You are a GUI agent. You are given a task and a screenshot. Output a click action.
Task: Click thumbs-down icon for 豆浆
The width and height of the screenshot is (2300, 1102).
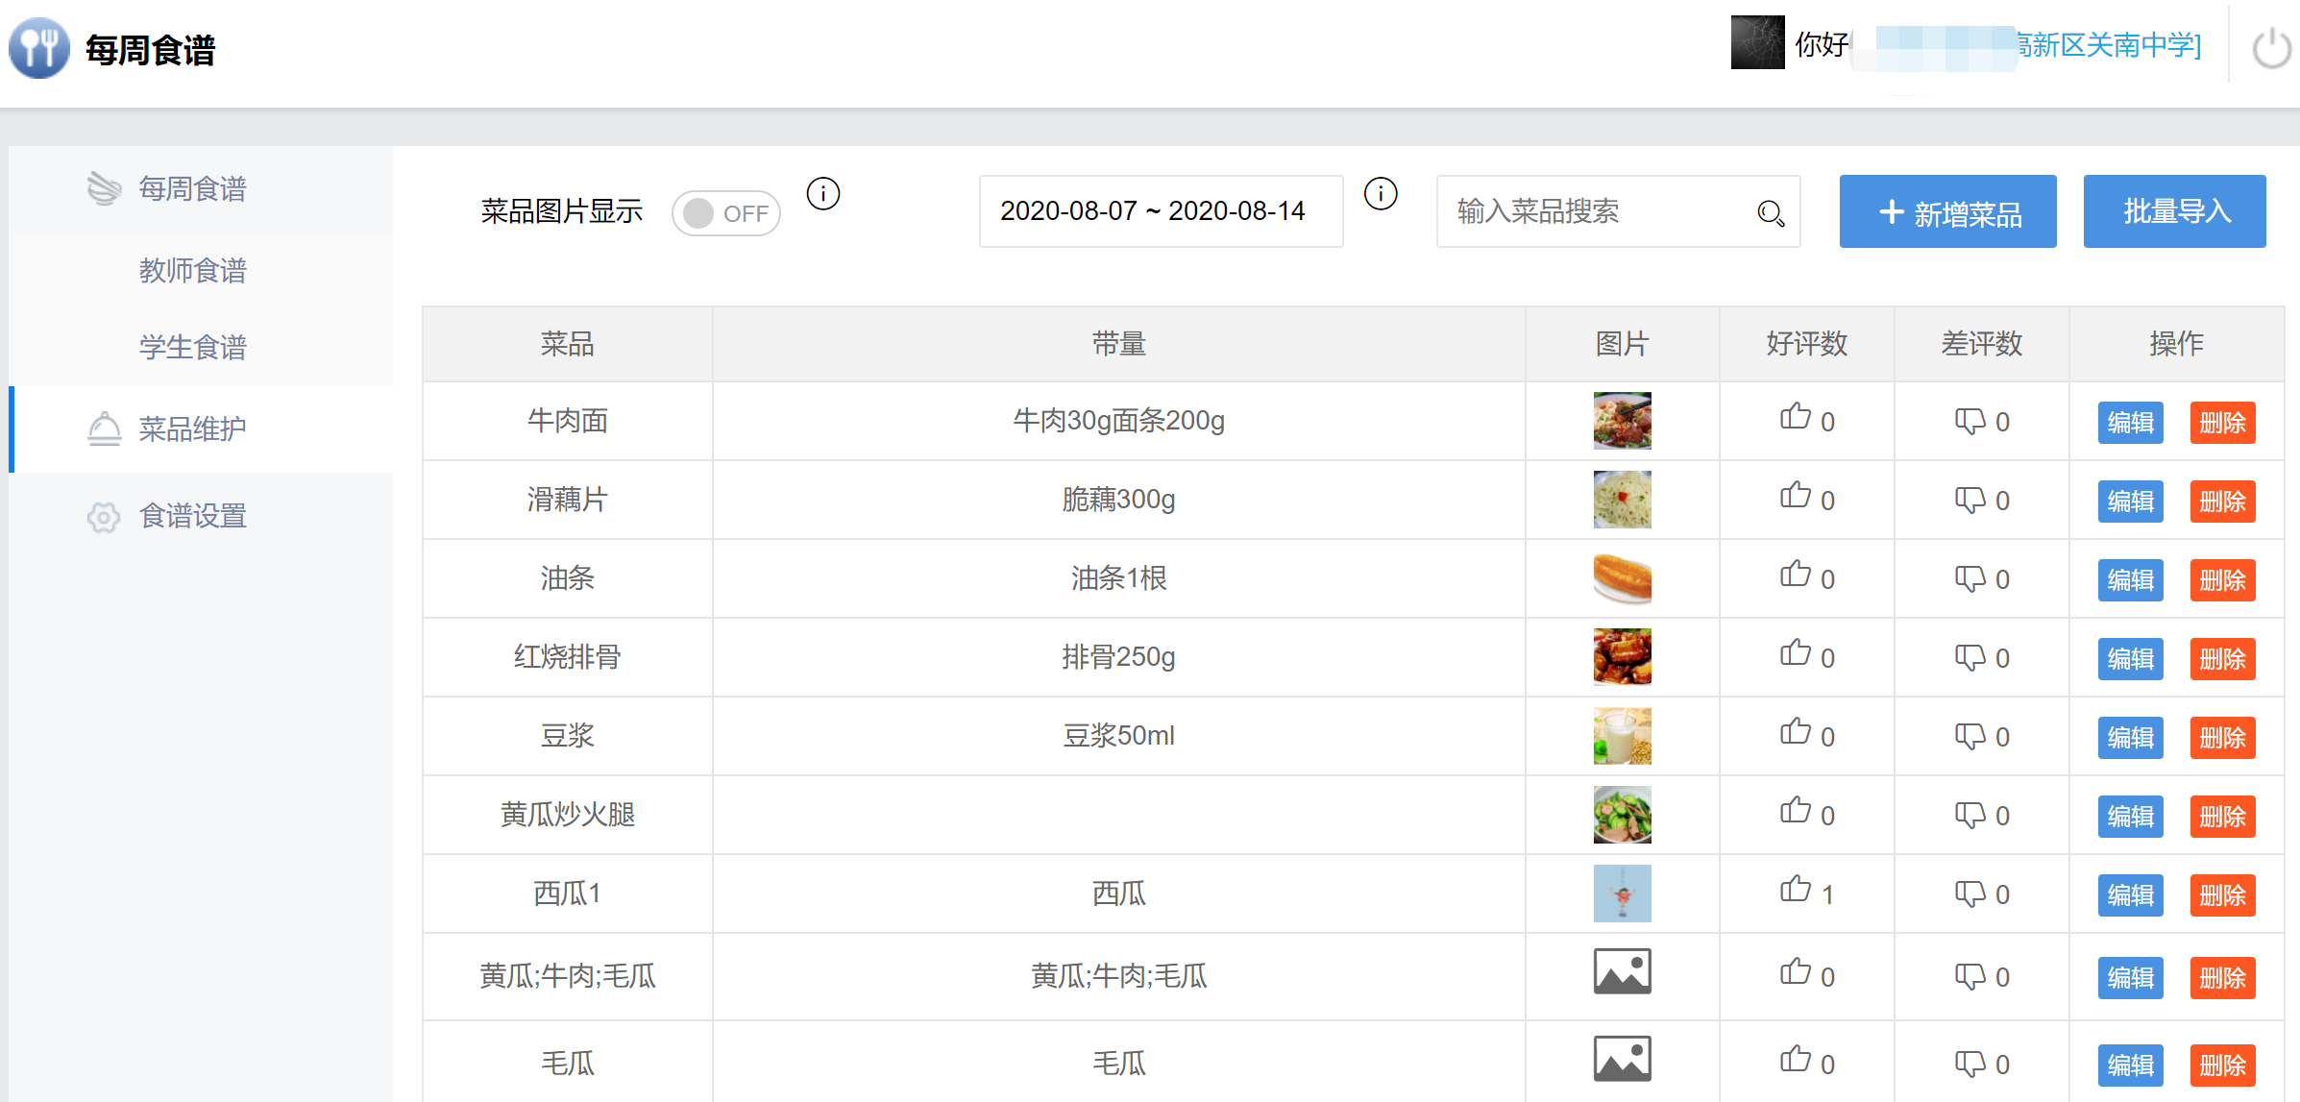pyautogui.click(x=1970, y=736)
